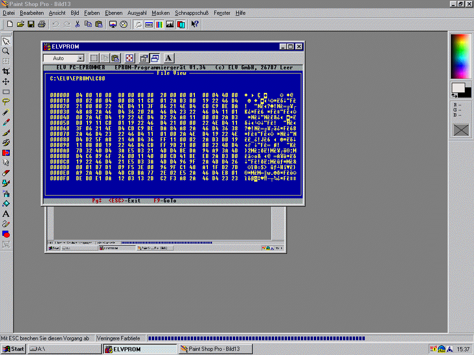Screen dimensions: 474x355
Task: Click the foreground color swatch
Action: pos(458,88)
